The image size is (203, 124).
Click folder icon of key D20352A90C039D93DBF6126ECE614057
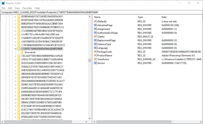tap(19, 63)
